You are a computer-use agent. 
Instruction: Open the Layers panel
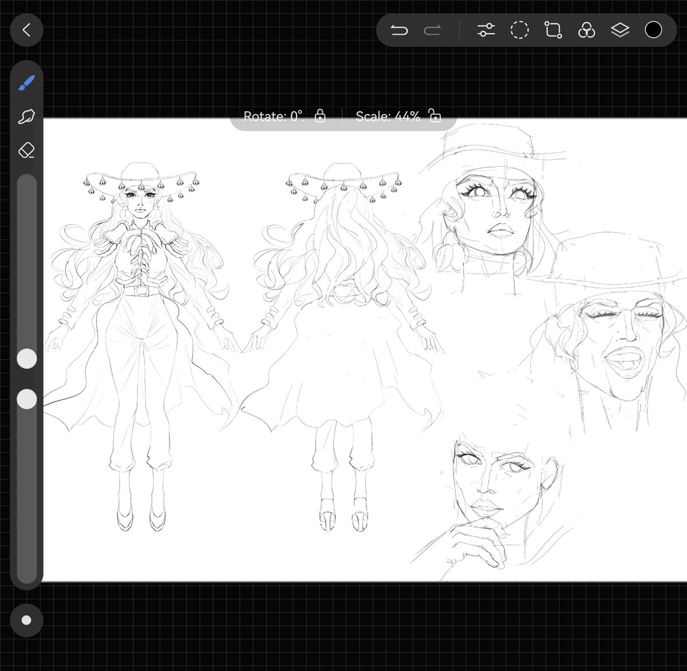point(620,30)
